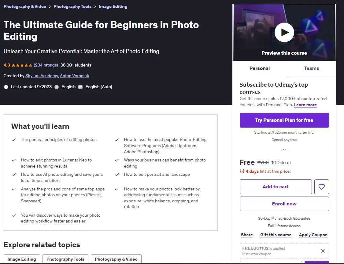Click the checkmark beside AI photo editing item
344x264 pixels.
pos(14,175)
